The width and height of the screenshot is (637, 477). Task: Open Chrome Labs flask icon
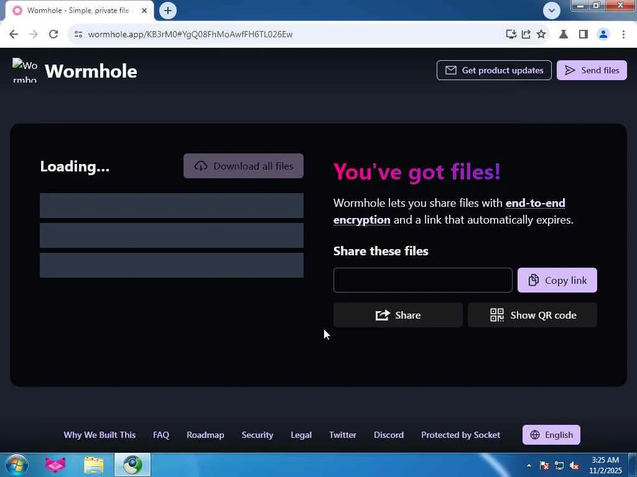click(564, 34)
